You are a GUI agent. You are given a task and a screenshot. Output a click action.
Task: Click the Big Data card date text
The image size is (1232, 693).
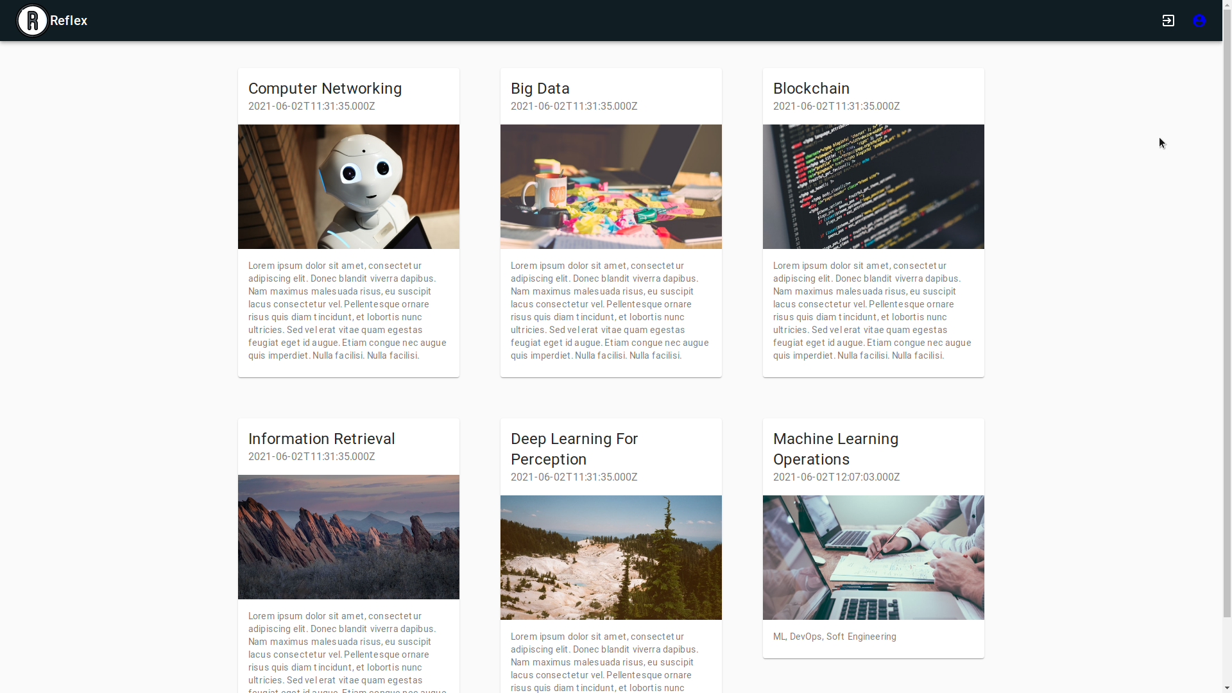(574, 107)
